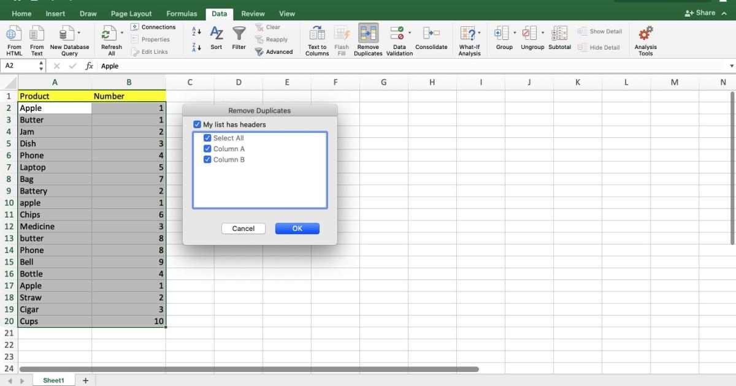Select the cell containing Medicine
The height and width of the screenshot is (386, 736).
point(55,227)
